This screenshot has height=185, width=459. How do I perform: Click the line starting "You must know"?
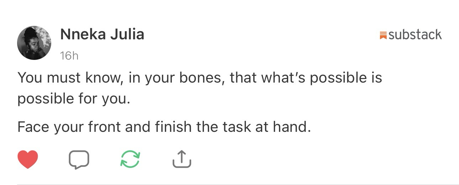pos(199,78)
